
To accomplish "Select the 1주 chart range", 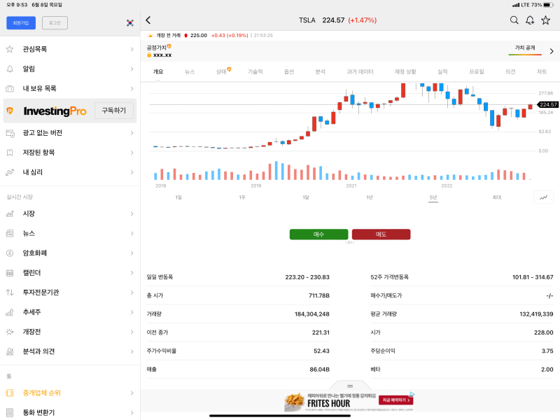I will 242,197.
